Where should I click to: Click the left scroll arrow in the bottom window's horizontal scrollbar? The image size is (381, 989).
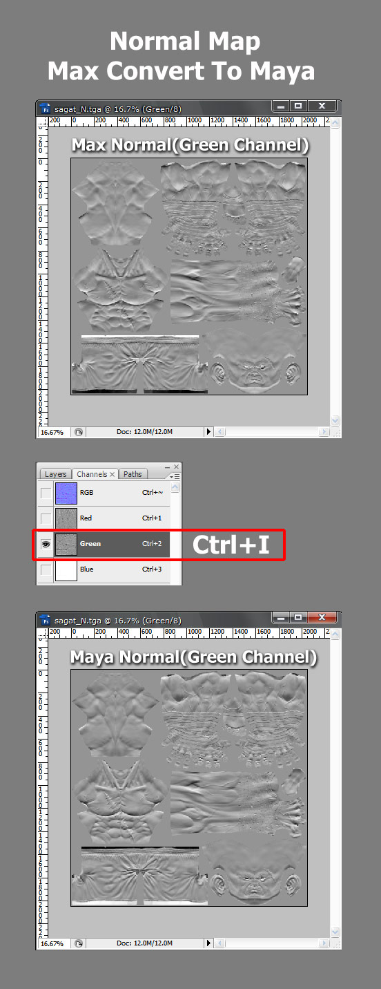(219, 943)
